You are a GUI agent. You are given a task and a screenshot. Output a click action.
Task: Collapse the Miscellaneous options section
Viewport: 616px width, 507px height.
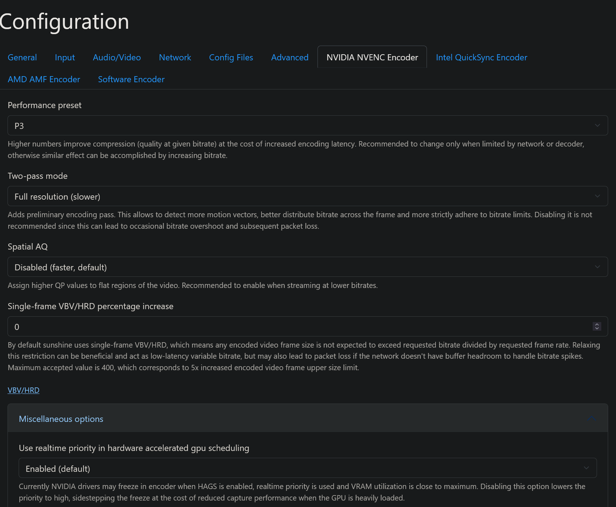click(x=308, y=418)
